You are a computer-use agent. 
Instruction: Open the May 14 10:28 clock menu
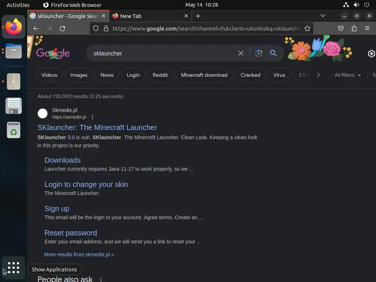pos(202,5)
